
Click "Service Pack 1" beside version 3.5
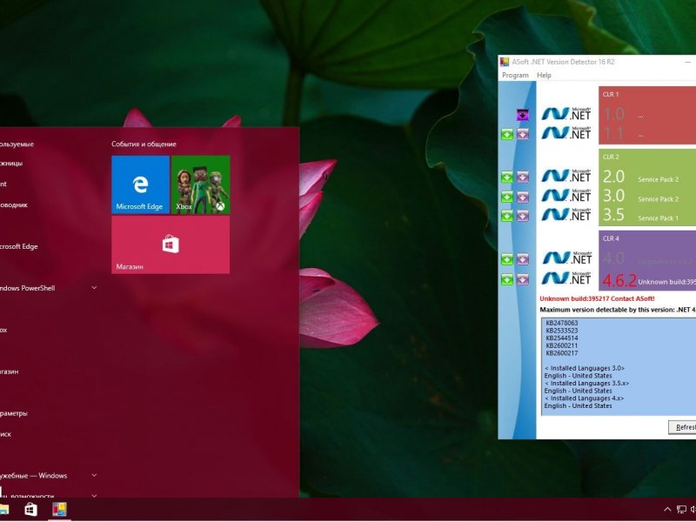point(659,218)
